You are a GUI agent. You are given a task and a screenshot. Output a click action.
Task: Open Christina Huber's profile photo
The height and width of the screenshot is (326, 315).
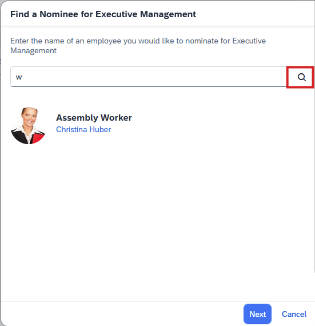point(28,126)
